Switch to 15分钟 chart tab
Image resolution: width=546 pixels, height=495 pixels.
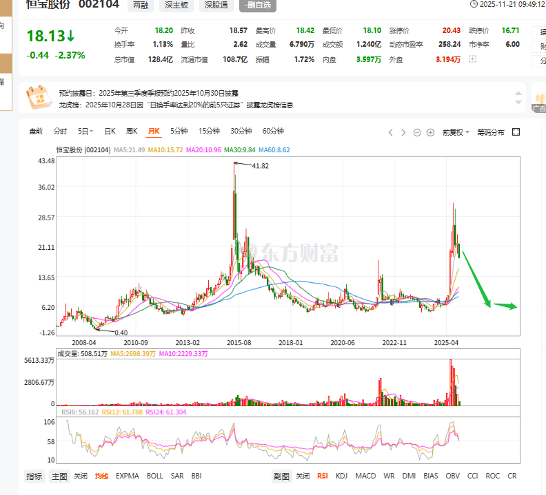209,131
